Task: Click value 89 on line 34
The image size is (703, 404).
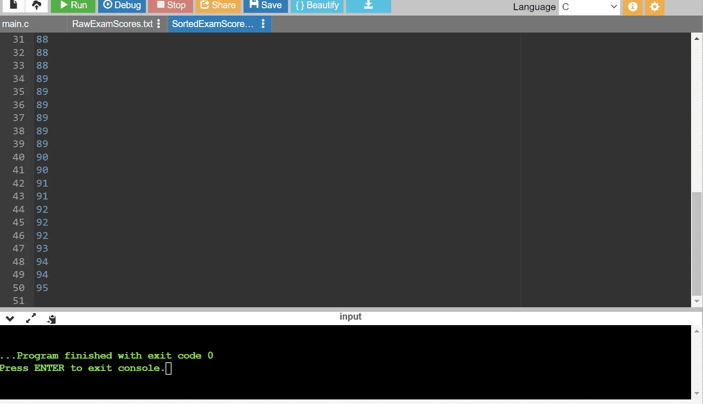Action: pyautogui.click(x=42, y=79)
